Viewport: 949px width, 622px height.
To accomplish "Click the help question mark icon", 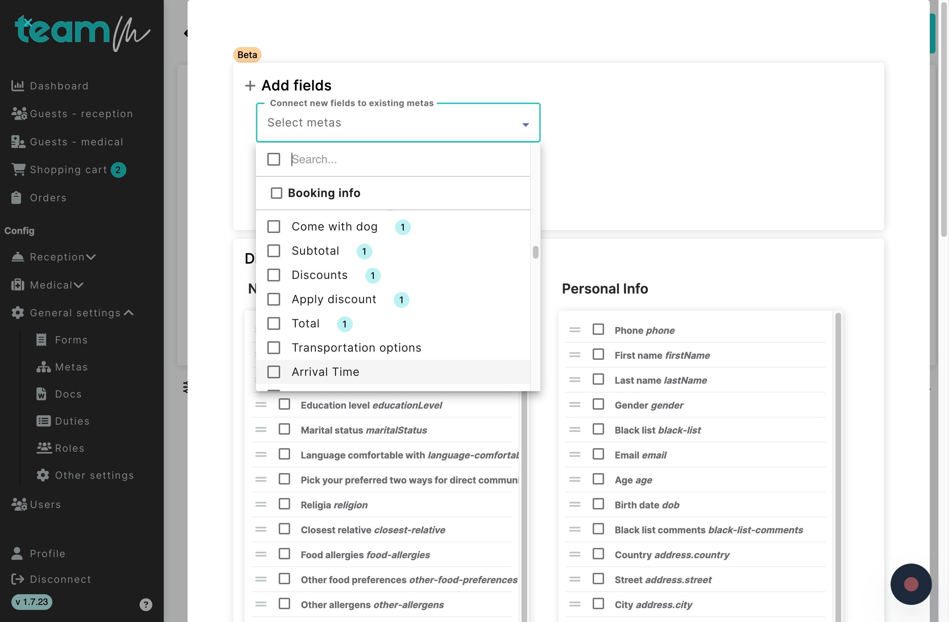I will (x=146, y=605).
